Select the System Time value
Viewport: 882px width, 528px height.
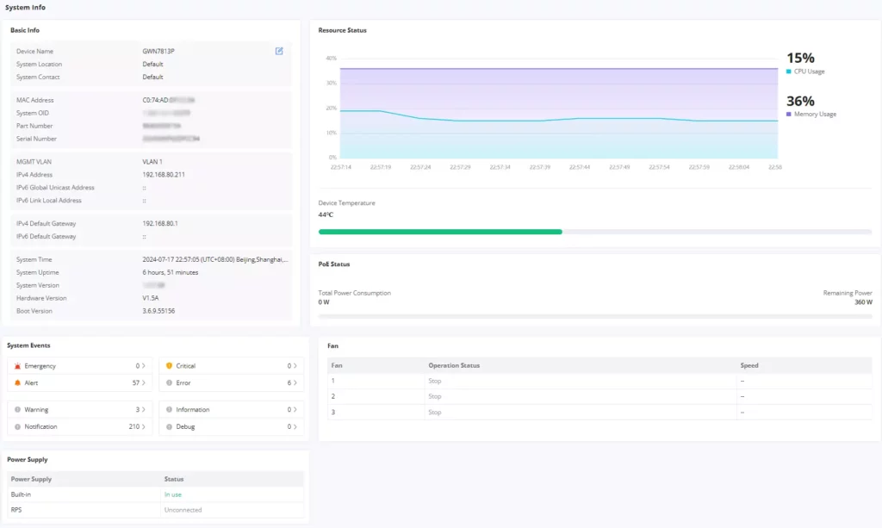pos(214,260)
